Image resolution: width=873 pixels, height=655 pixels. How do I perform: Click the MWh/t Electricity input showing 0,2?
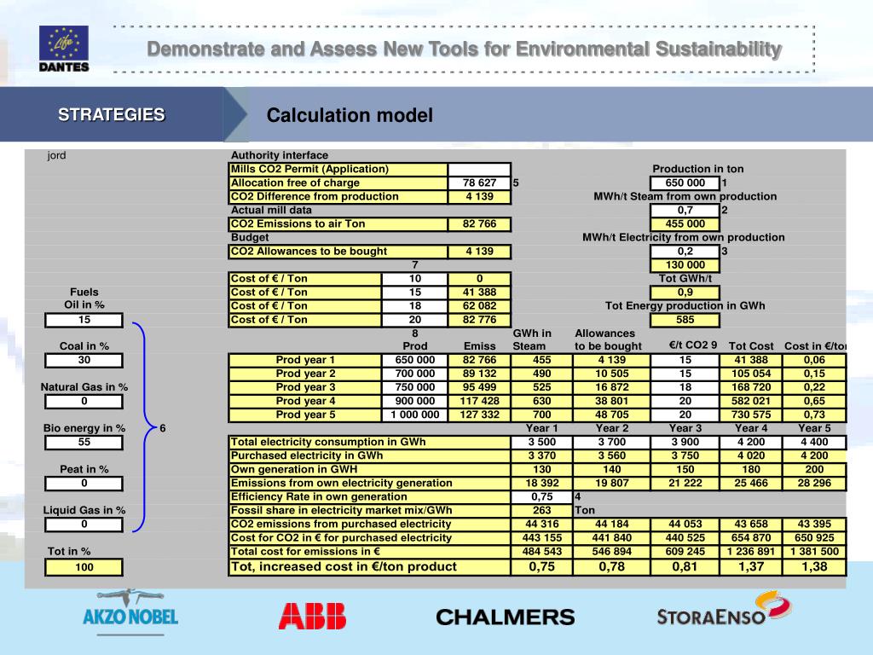(x=685, y=252)
